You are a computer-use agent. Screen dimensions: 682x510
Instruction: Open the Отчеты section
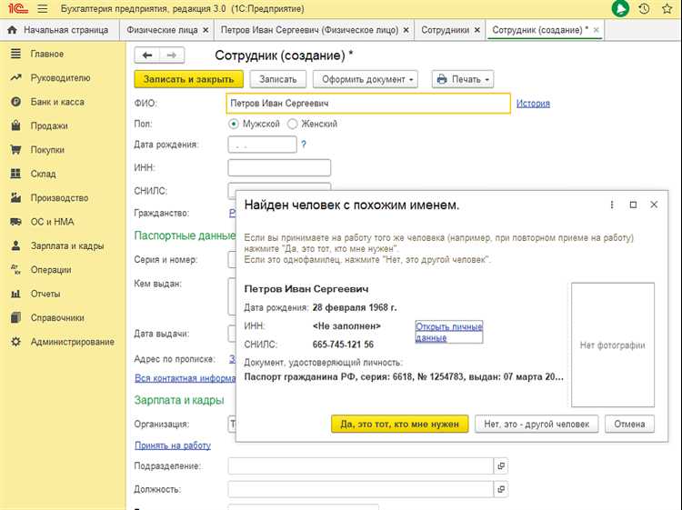point(45,294)
